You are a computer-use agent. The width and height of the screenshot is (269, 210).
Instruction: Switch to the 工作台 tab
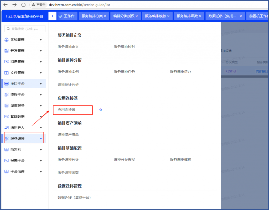66,16
